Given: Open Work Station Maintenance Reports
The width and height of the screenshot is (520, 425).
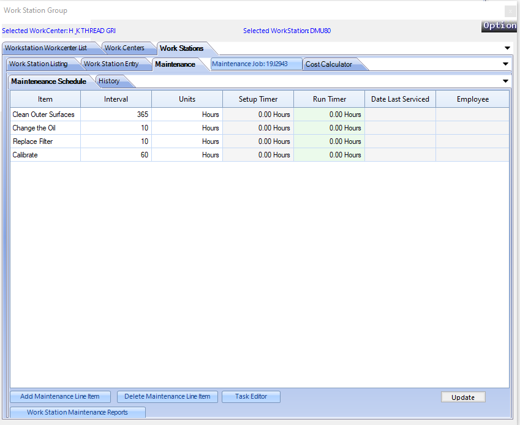Looking at the screenshot, I should [x=77, y=412].
